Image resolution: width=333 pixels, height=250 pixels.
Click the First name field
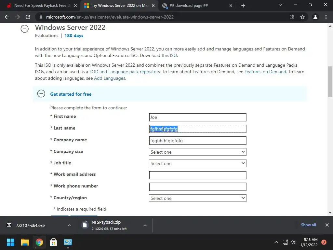tap(197, 117)
